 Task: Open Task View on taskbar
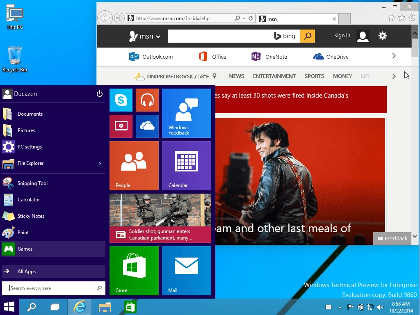tap(55, 307)
